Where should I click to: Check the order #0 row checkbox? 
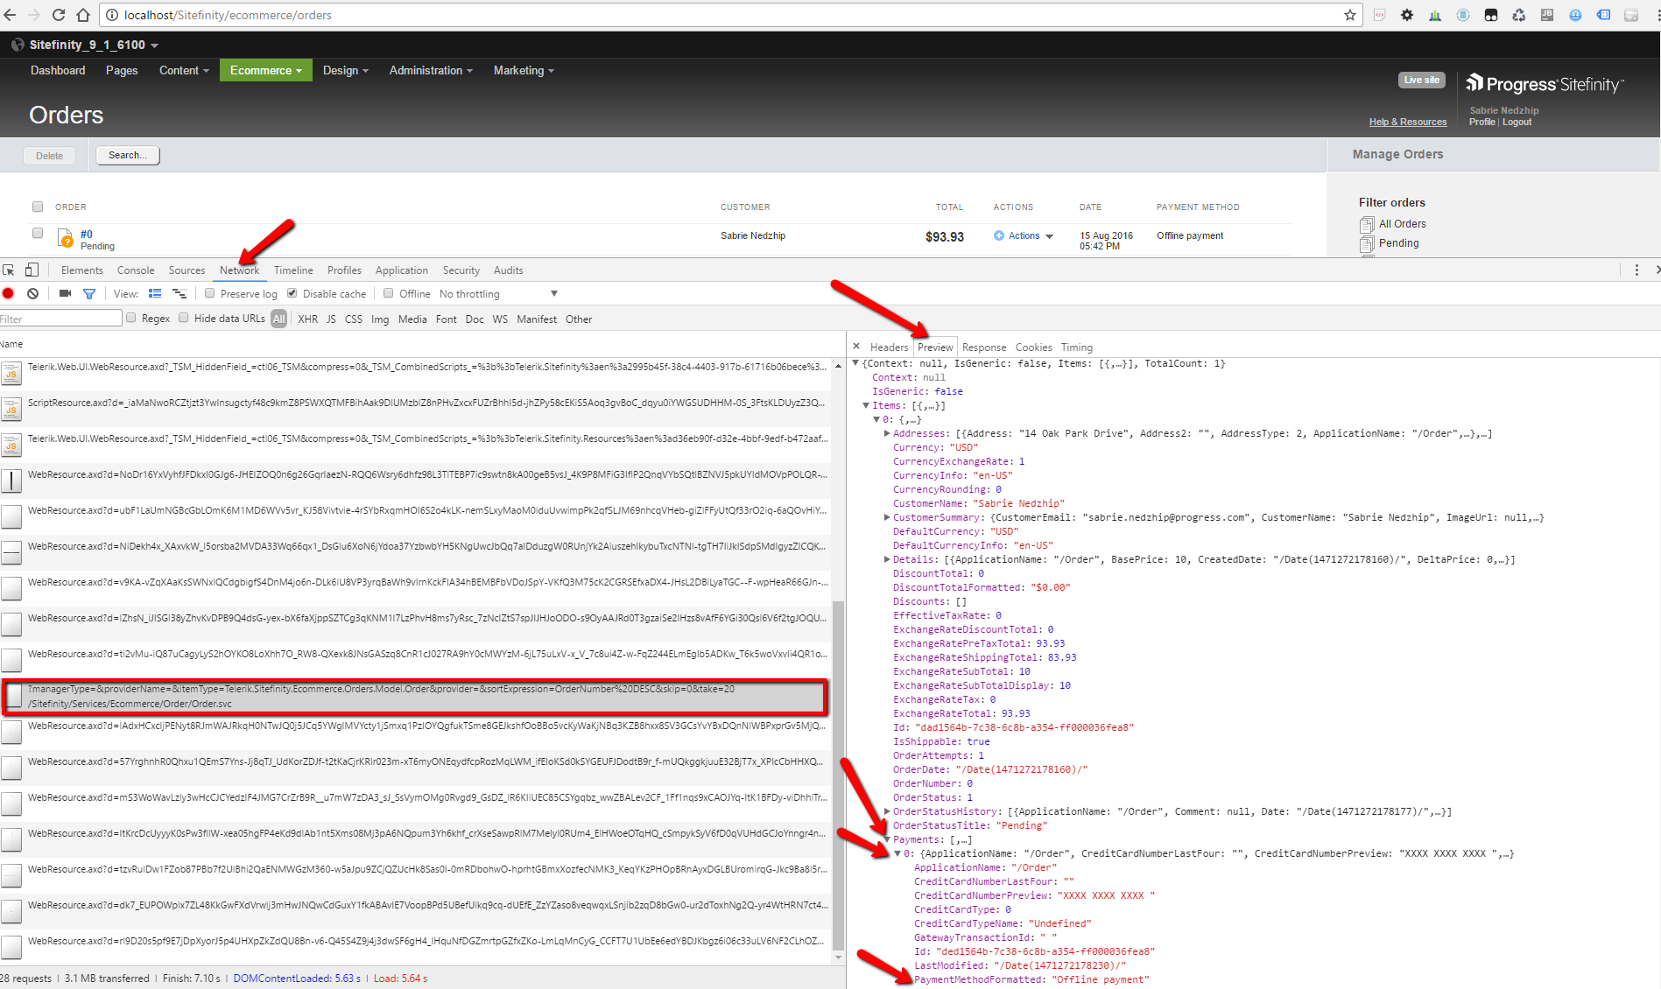(x=38, y=233)
